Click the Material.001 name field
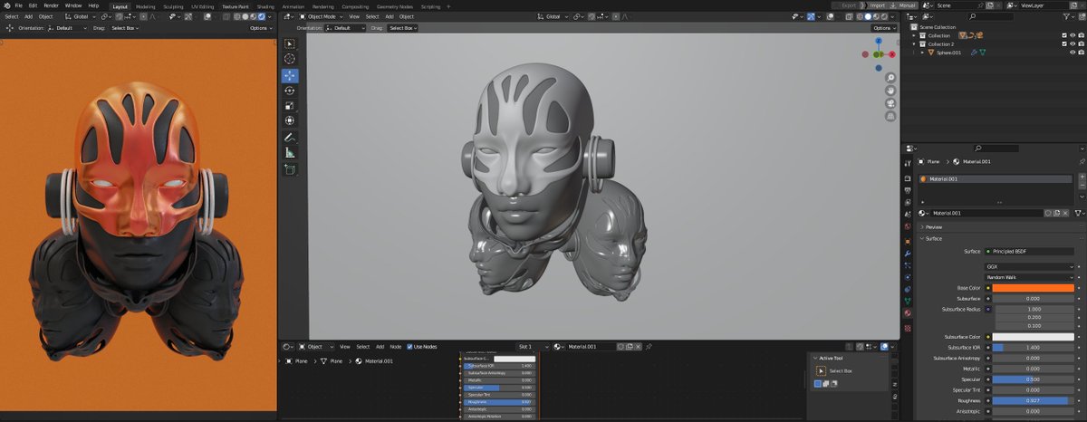1087x422 pixels. pos(986,213)
